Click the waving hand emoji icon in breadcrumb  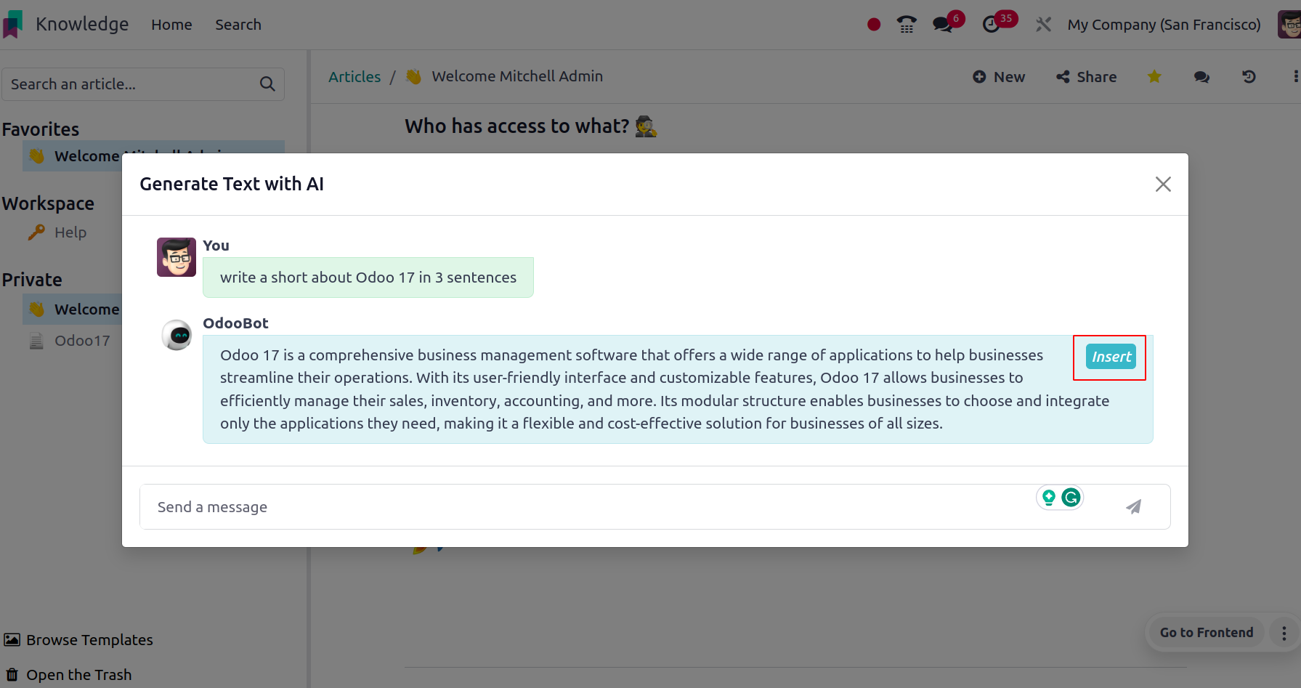[413, 76]
